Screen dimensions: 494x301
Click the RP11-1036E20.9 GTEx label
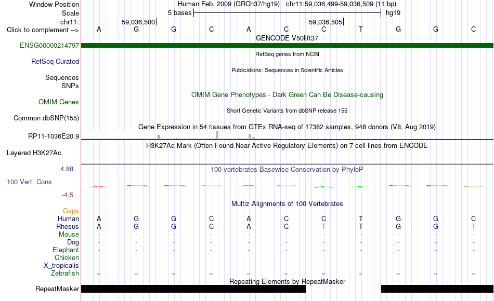(x=54, y=136)
